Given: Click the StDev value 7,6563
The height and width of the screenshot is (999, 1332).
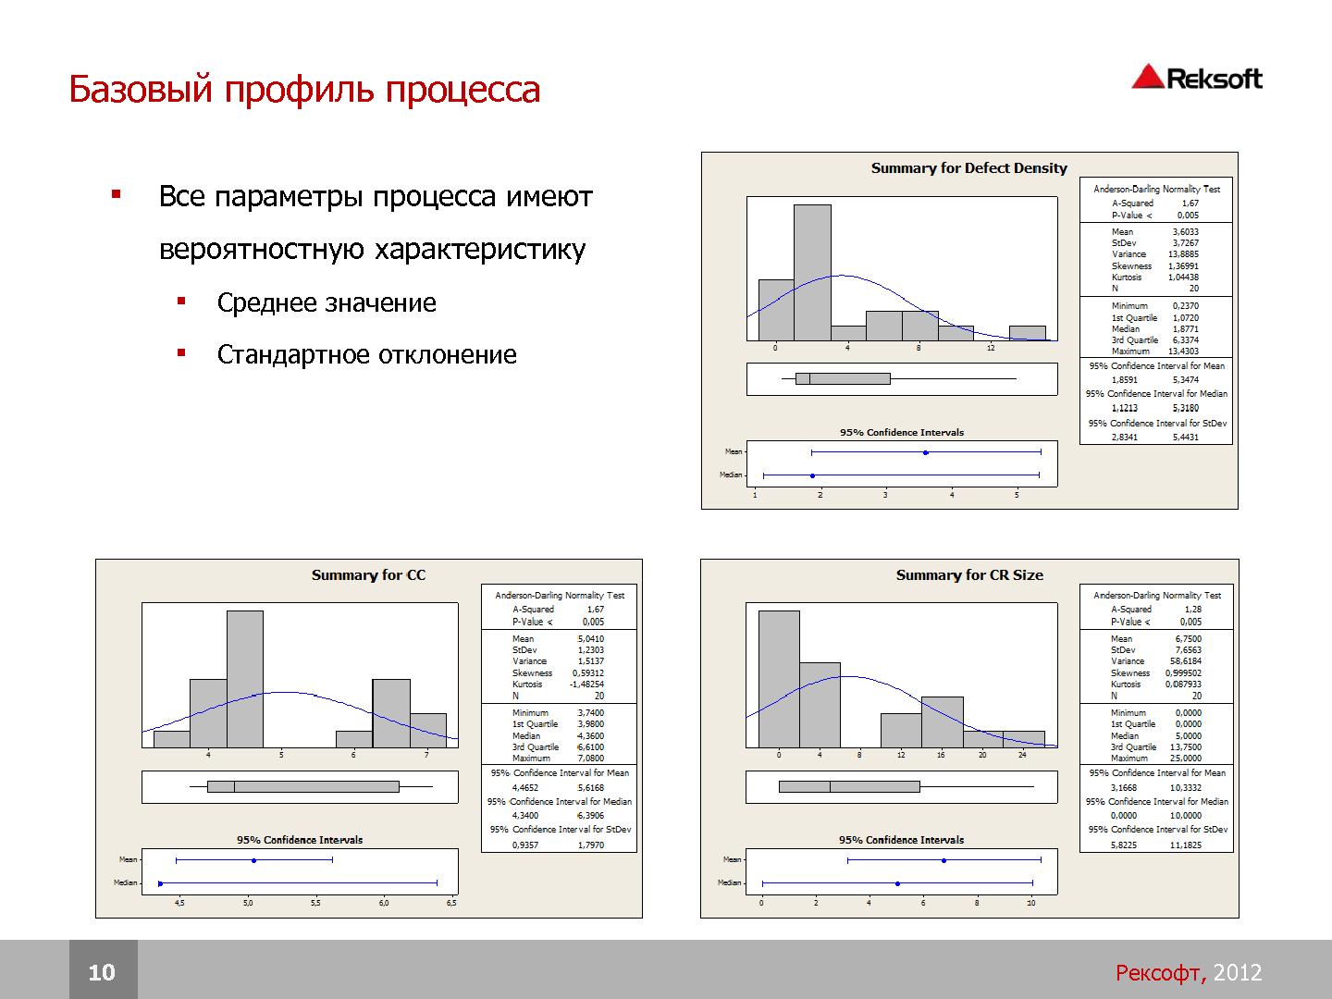Looking at the screenshot, I should coord(1189,650).
